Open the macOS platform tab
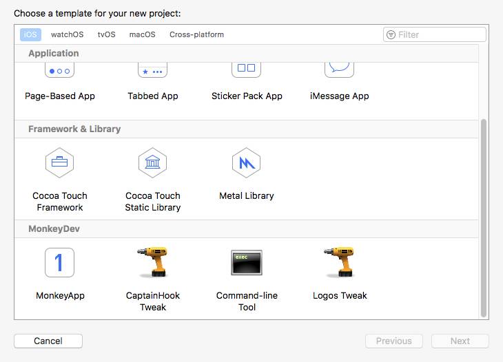This screenshot has width=503, height=362. click(142, 34)
